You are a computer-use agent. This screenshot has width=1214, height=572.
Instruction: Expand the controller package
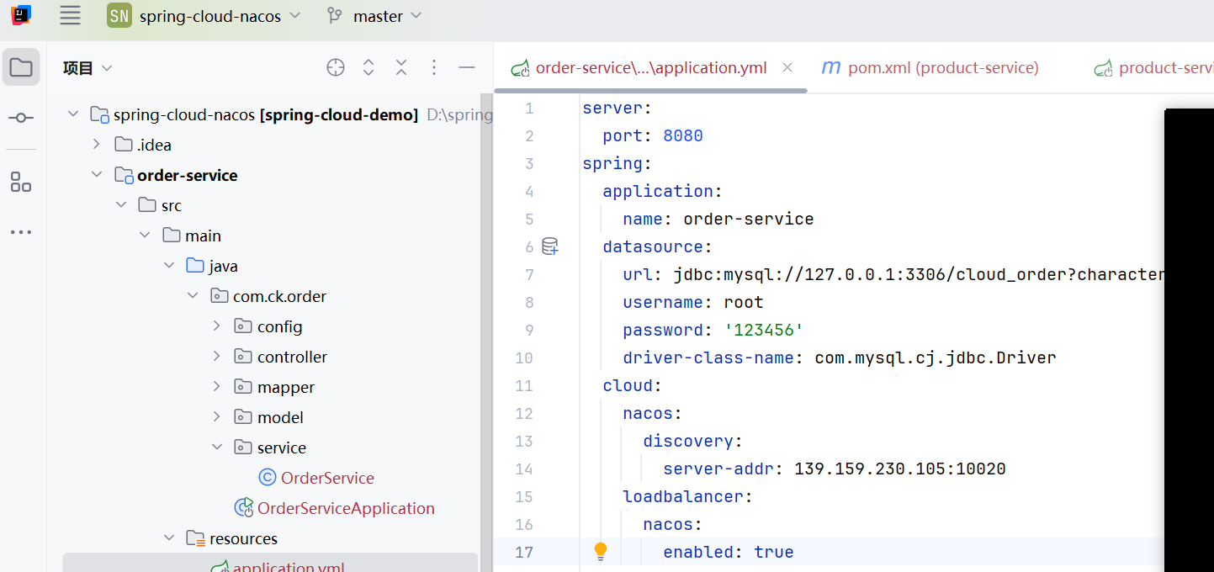pos(217,357)
